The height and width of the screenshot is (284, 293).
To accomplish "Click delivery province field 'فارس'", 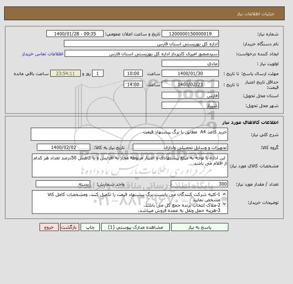I will click(x=190, y=95).
